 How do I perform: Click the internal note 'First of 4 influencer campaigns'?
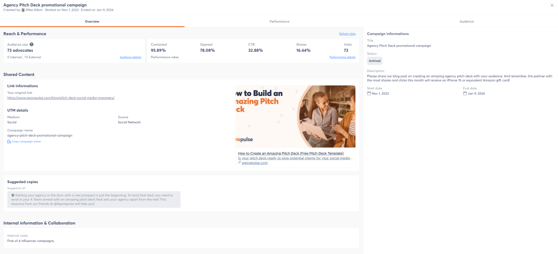pos(31,241)
